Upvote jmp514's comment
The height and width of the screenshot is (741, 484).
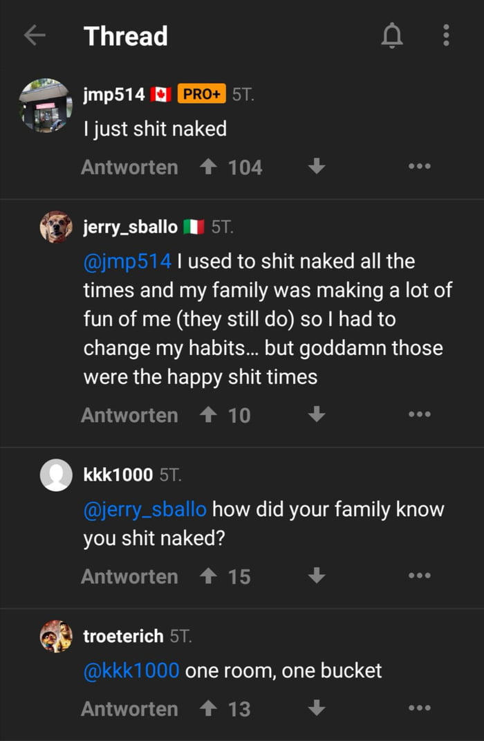[210, 166]
